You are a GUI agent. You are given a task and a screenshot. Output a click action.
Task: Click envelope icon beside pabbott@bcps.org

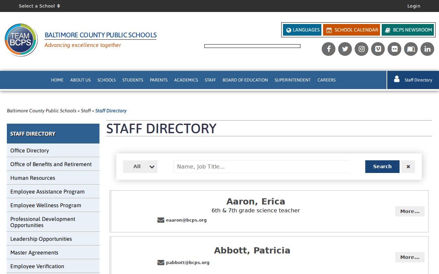pos(161,262)
